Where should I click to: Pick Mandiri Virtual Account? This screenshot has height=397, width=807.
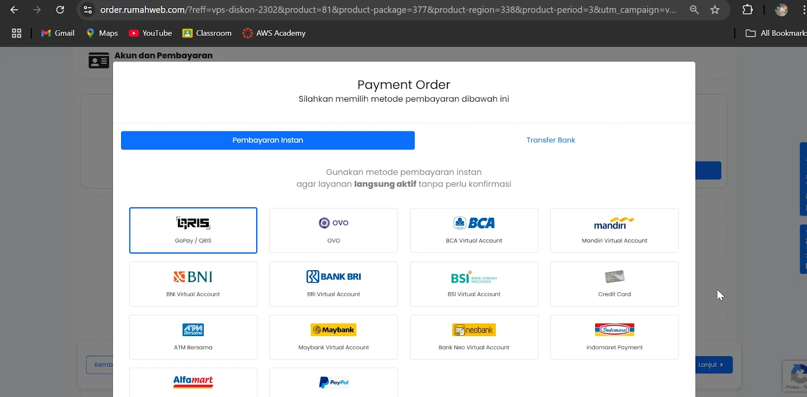[614, 230]
